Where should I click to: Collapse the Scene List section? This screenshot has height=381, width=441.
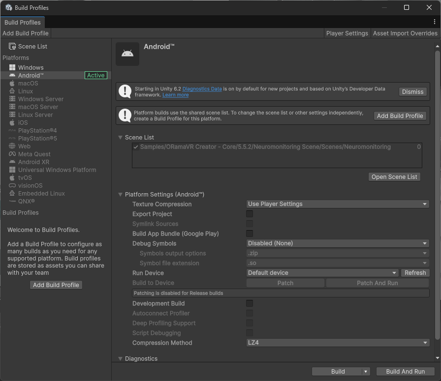121,137
